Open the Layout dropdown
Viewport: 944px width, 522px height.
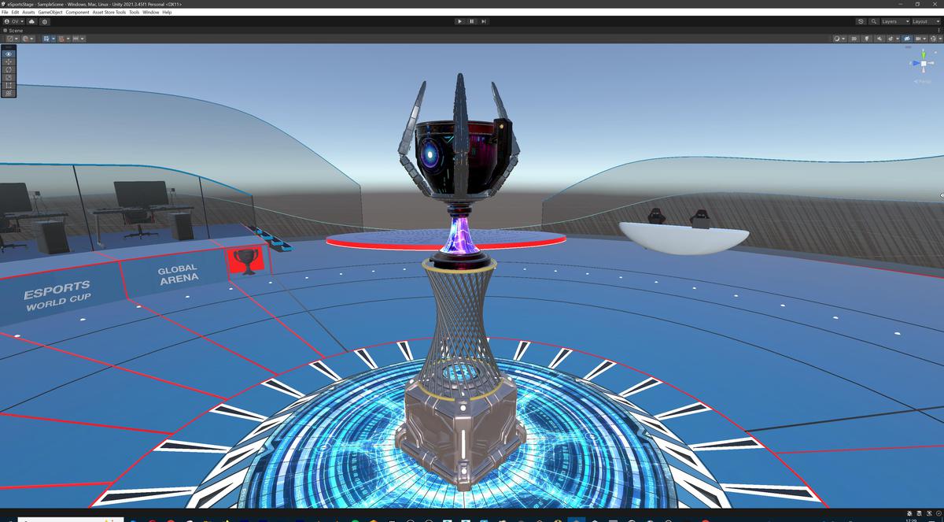click(926, 21)
